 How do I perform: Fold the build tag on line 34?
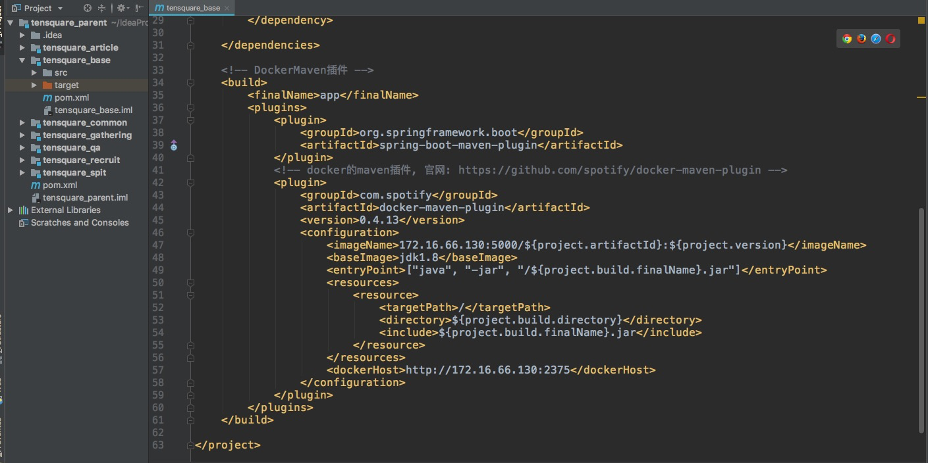(x=190, y=83)
